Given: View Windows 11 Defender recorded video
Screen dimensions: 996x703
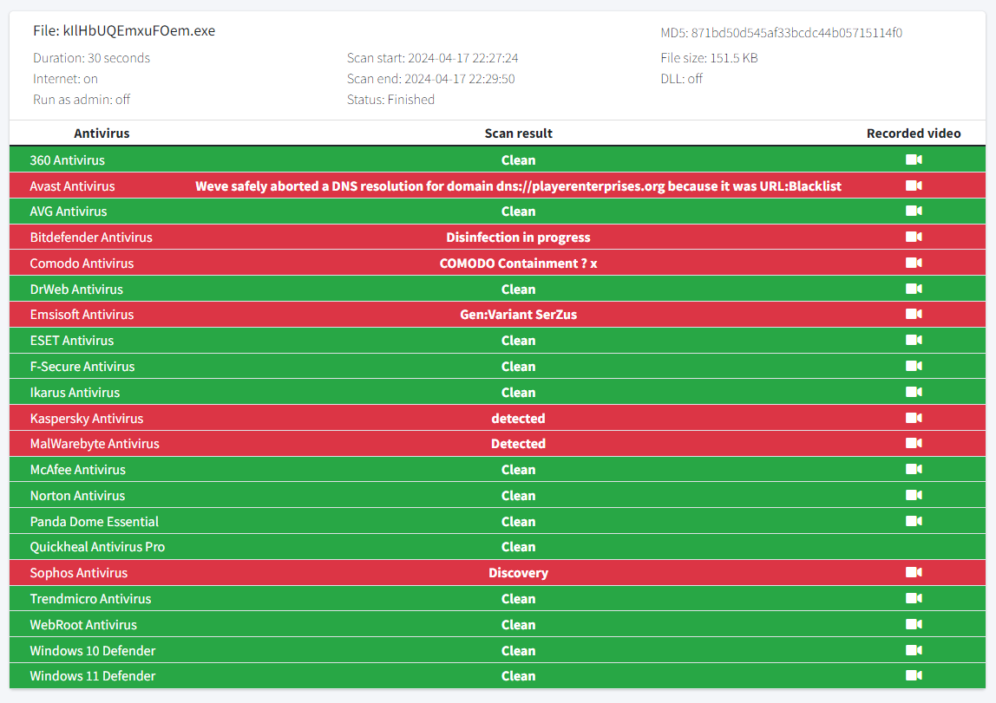Looking at the screenshot, I should [x=914, y=676].
